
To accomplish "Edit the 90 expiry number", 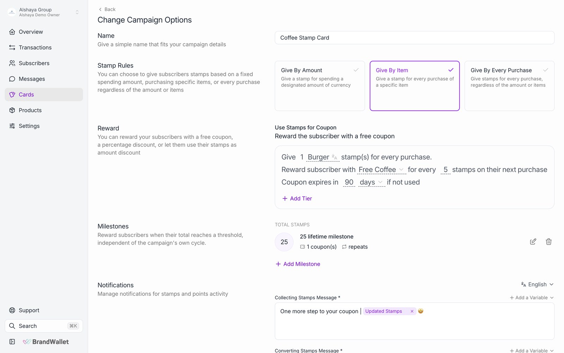I will click(x=349, y=182).
